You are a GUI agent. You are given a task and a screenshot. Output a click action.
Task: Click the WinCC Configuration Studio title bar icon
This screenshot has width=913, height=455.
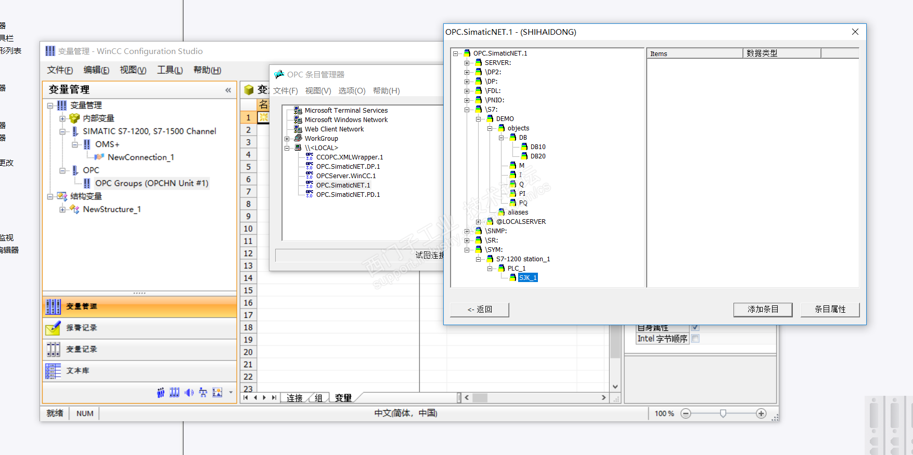click(50, 51)
